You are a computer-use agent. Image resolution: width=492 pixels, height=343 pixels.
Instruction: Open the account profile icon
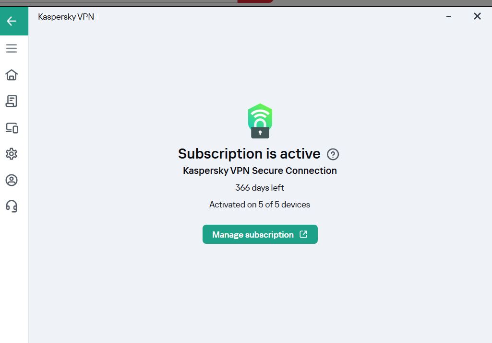click(12, 180)
